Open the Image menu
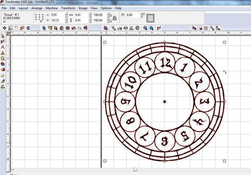The image size is (251, 175). click(83, 8)
